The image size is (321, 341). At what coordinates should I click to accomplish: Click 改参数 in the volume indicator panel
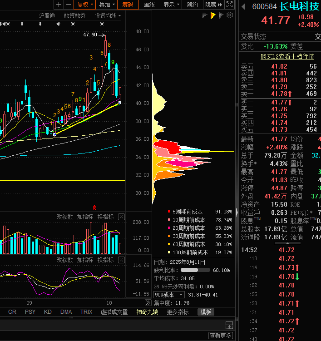click(64, 217)
